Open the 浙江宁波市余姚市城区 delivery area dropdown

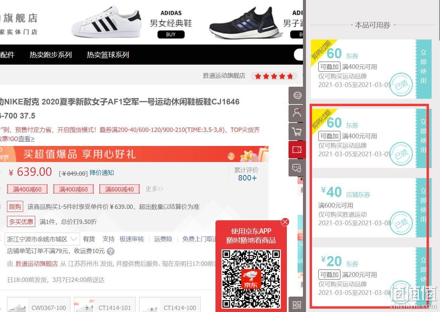tap(42, 239)
